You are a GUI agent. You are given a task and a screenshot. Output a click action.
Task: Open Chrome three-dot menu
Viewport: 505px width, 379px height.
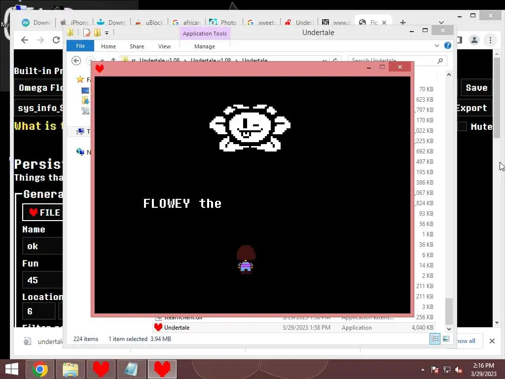490,40
